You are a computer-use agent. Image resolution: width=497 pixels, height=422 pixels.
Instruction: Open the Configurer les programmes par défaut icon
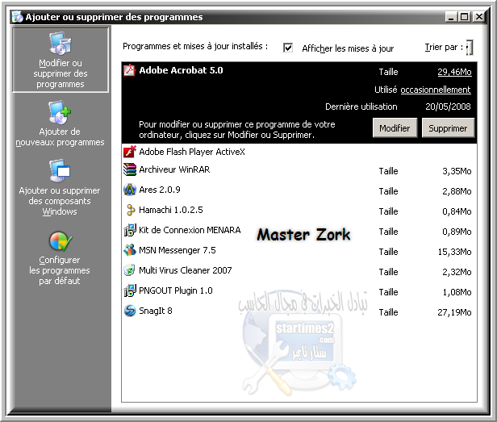click(x=61, y=241)
